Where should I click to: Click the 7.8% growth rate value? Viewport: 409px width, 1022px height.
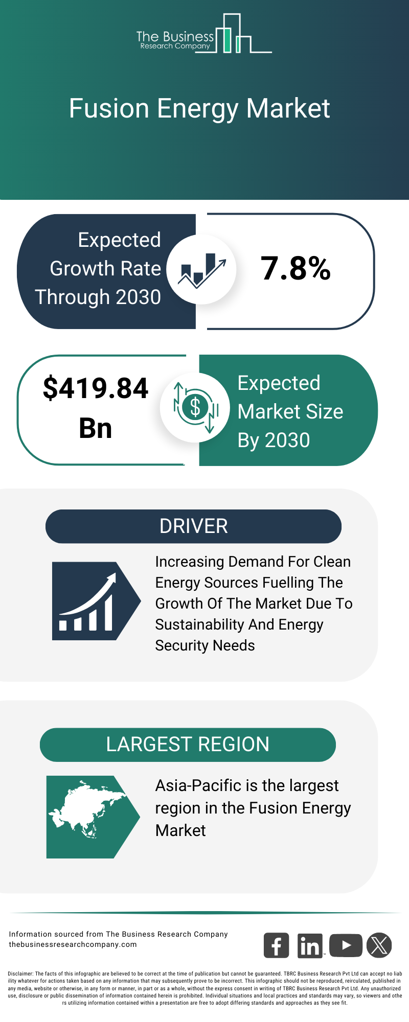[296, 269]
